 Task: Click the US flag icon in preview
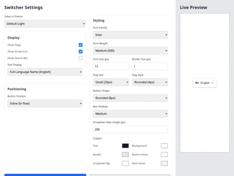point(197,83)
